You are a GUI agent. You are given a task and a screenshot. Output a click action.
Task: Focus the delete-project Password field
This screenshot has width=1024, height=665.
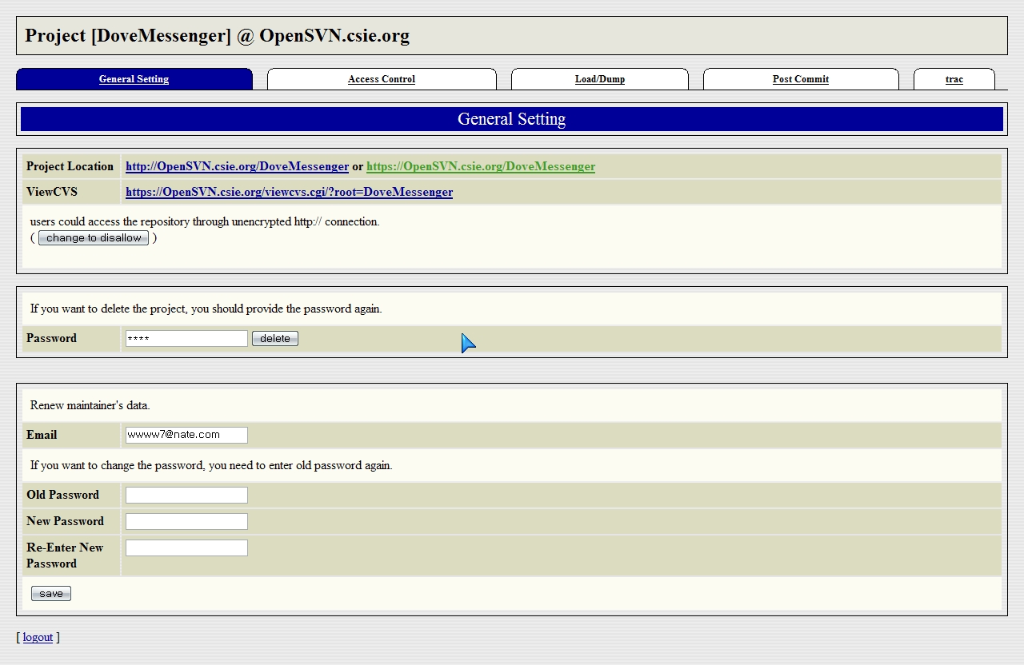pyautogui.click(x=186, y=339)
